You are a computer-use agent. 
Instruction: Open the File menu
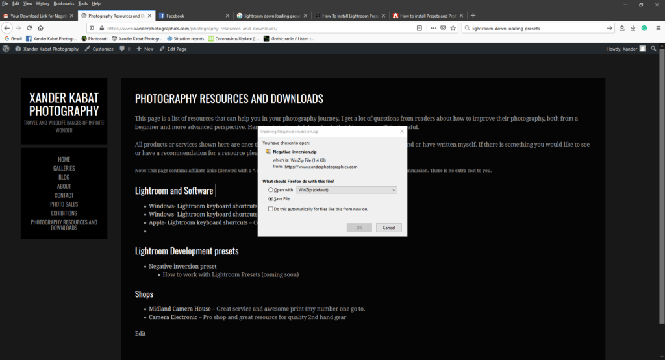pyautogui.click(x=5, y=3)
